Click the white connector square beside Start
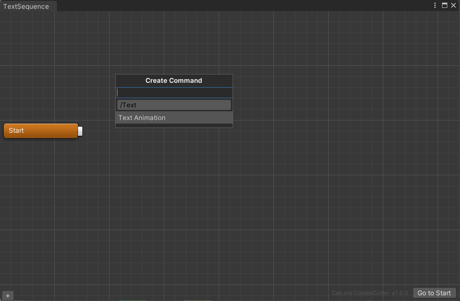The height and width of the screenshot is (301, 460). click(x=79, y=131)
